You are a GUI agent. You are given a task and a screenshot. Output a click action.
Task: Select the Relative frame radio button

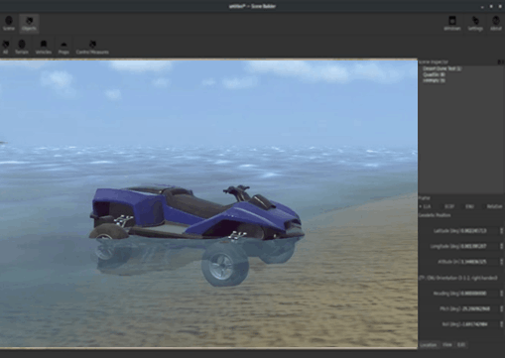pos(492,206)
